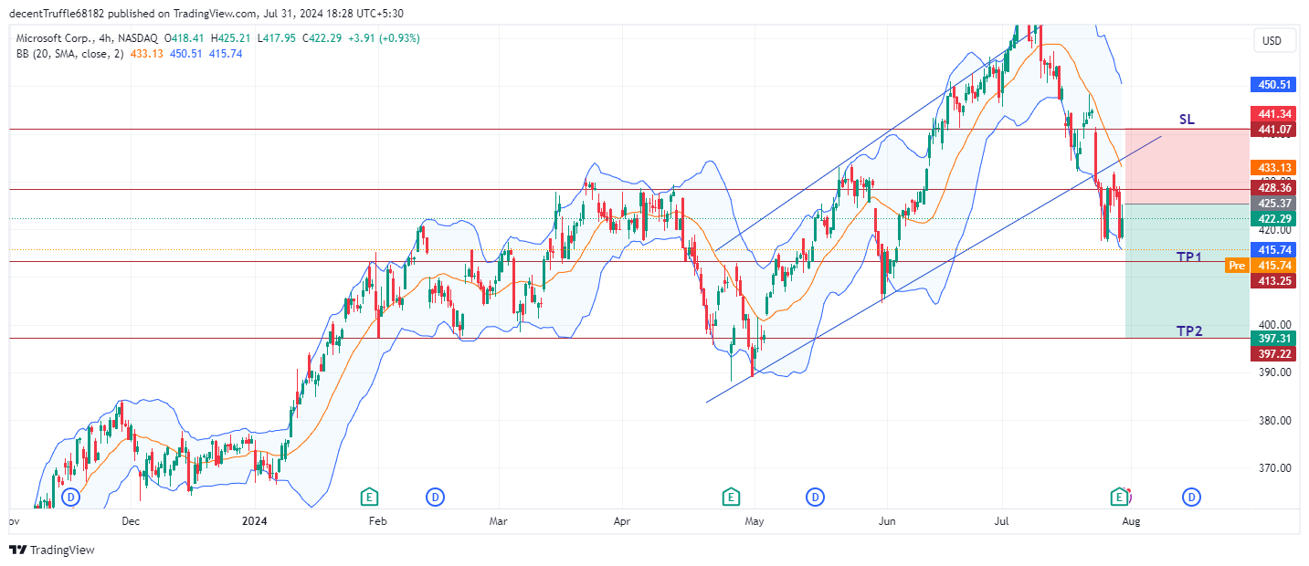
Task: Select the blue 450.51 upper band label
Action: 1274,84
